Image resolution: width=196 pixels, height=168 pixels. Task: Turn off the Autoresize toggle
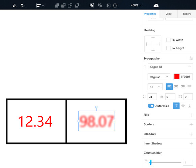point(151,106)
